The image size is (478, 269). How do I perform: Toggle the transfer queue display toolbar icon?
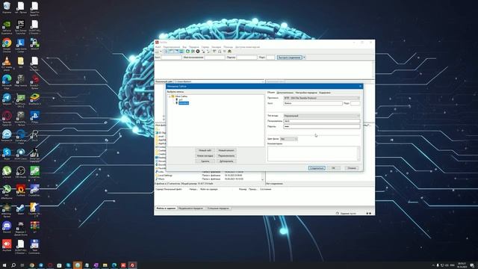(x=181, y=52)
